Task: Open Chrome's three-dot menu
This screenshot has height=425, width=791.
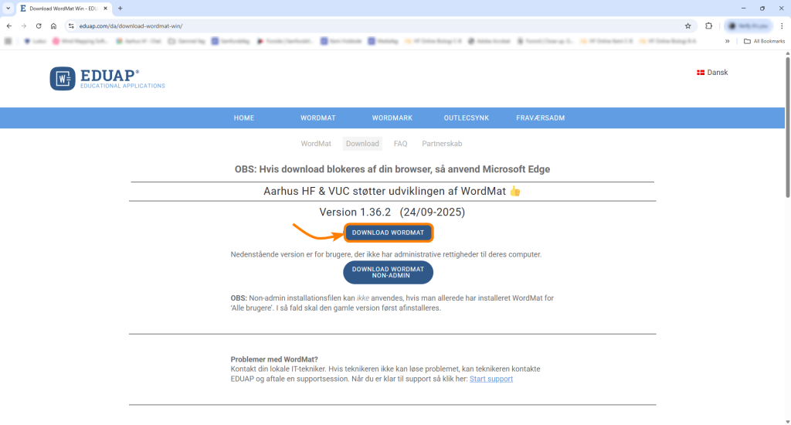Action: (x=782, y=25)
